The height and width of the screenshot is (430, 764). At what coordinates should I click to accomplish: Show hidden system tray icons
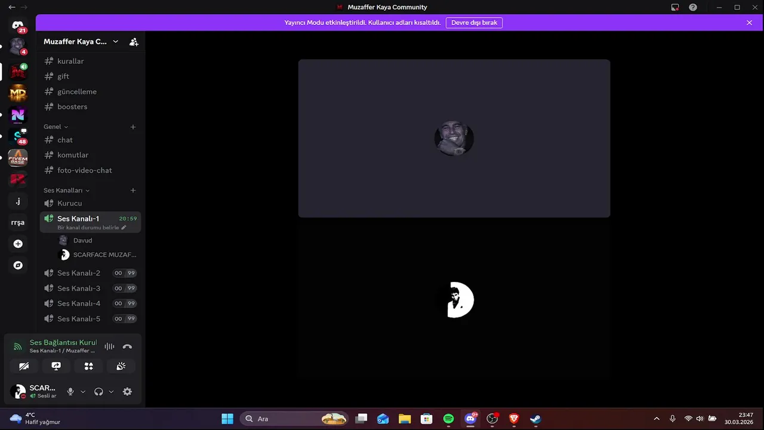tap(657, 419)
